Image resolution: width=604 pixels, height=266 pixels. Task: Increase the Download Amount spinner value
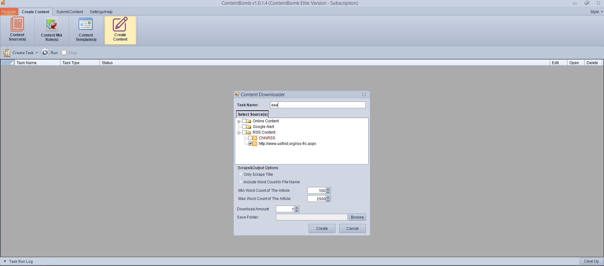coord(296,208)
